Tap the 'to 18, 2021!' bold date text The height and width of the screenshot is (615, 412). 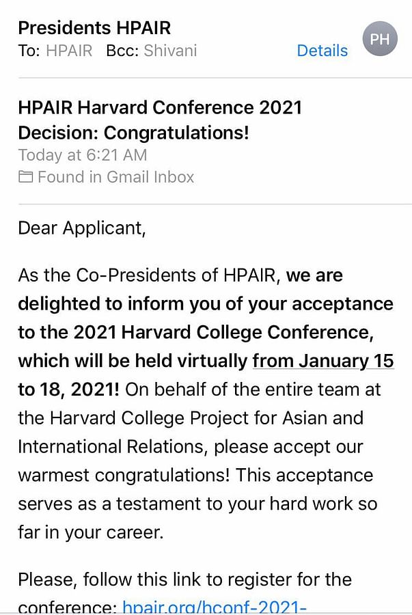click(68, 389)
